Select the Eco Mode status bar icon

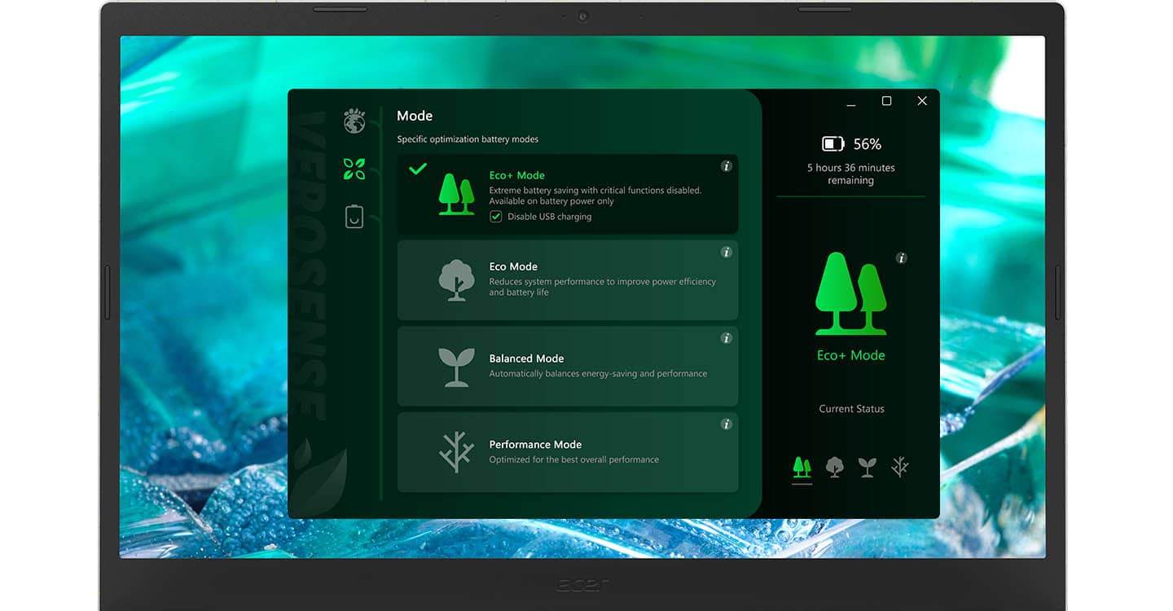[834, 466]
